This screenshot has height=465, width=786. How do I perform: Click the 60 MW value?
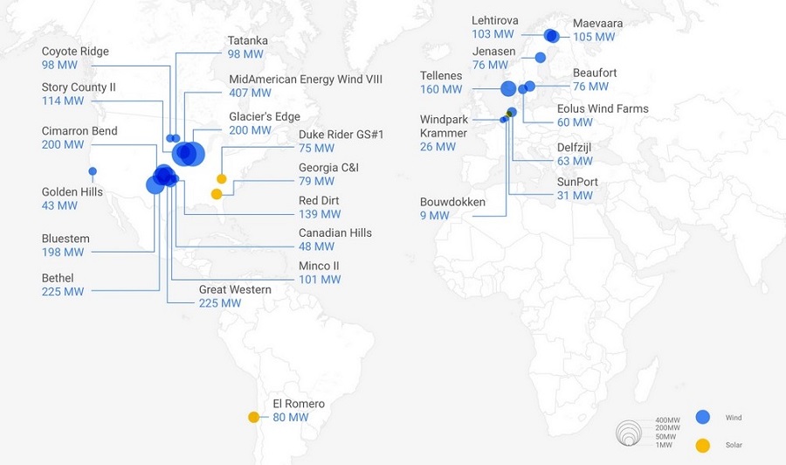click(x=575, y=122)
